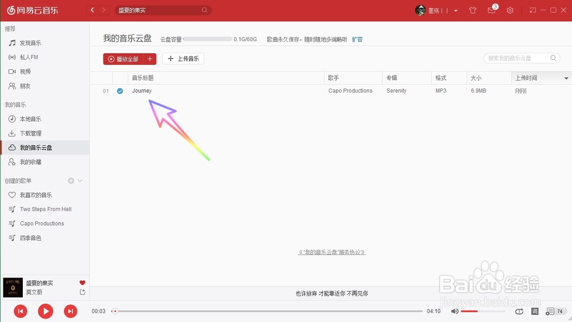Click the play button

(46, 311)
